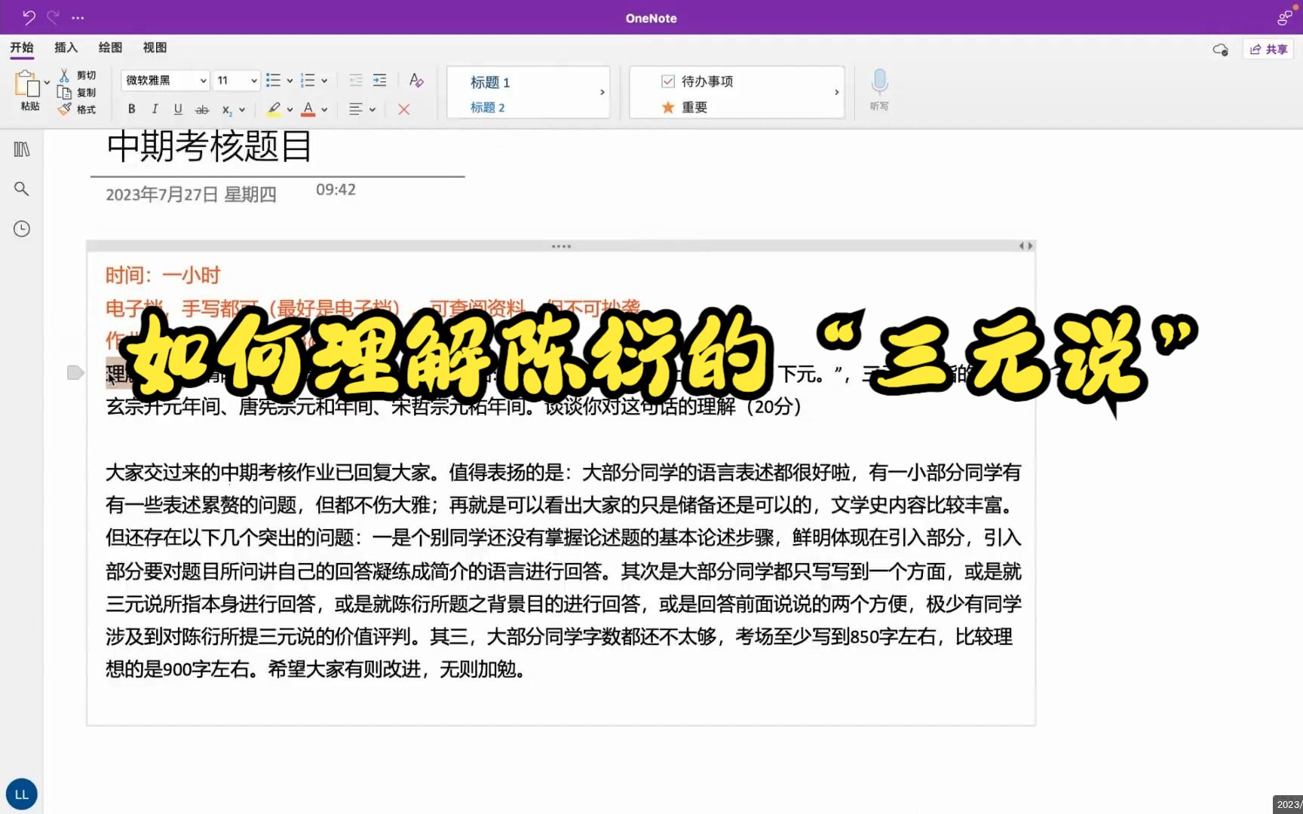Expand the subscript options arrow
This screenshot has width=1303, height=814.
tap(242, 110)
